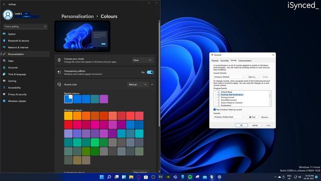Select Exclamation program event

[226, 106]
